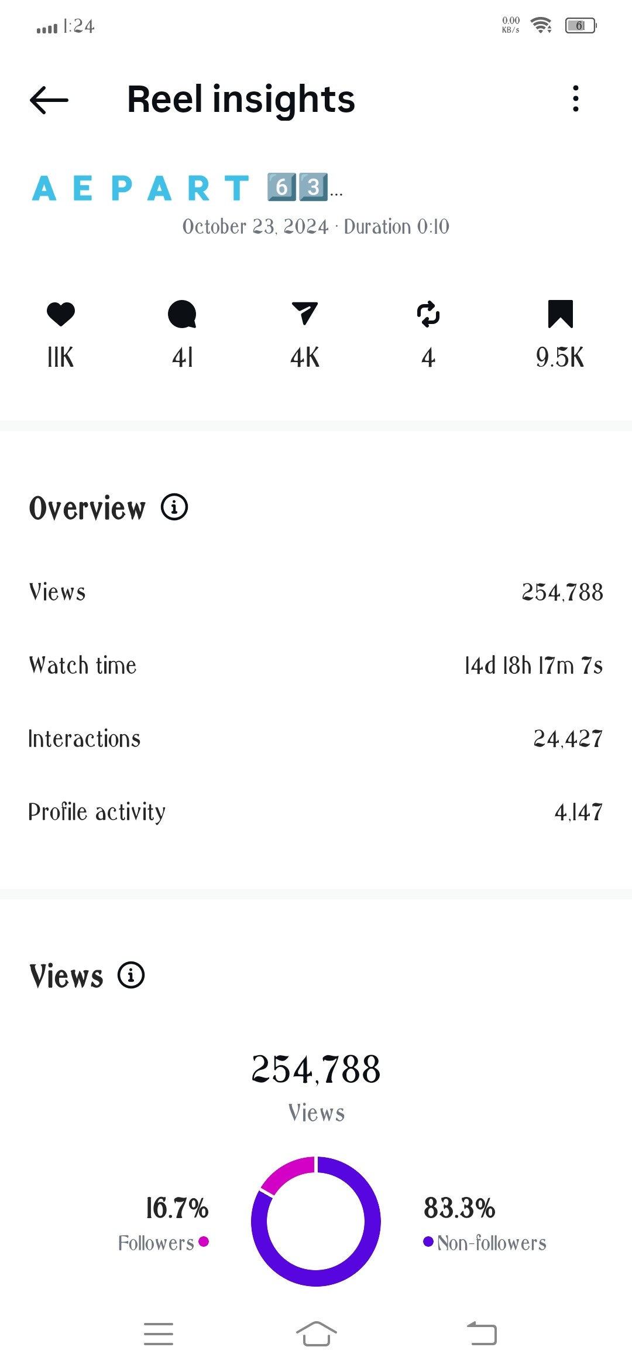Select the Watch time row
The image size is (632, 1371).
tap(316, 666)
